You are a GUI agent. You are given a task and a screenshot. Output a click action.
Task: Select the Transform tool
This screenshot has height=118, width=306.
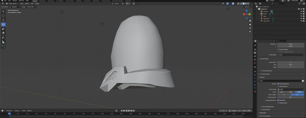(3, 33)
